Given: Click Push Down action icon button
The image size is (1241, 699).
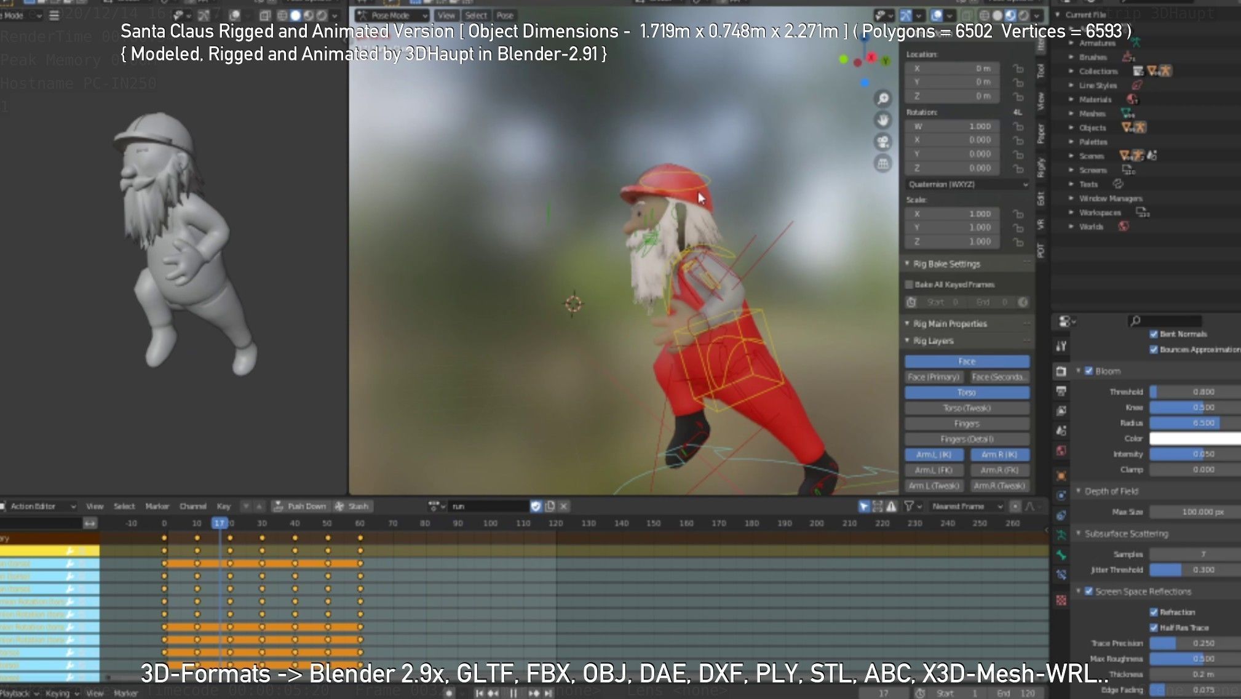Looking at the screenshot, I should pos(300,506).
